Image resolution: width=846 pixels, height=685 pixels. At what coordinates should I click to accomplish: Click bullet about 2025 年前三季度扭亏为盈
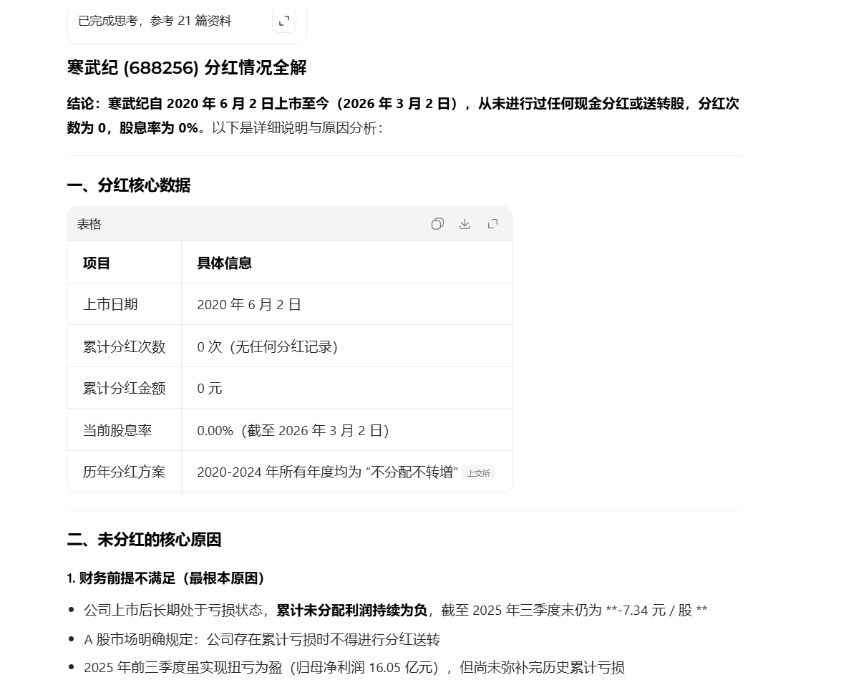(x=354, y=668)
